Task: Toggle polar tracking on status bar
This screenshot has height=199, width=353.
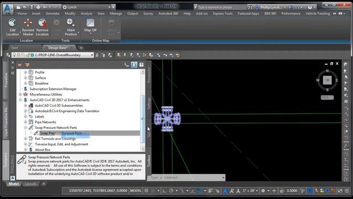Action: pyautogui.click(x=171, y=191)
